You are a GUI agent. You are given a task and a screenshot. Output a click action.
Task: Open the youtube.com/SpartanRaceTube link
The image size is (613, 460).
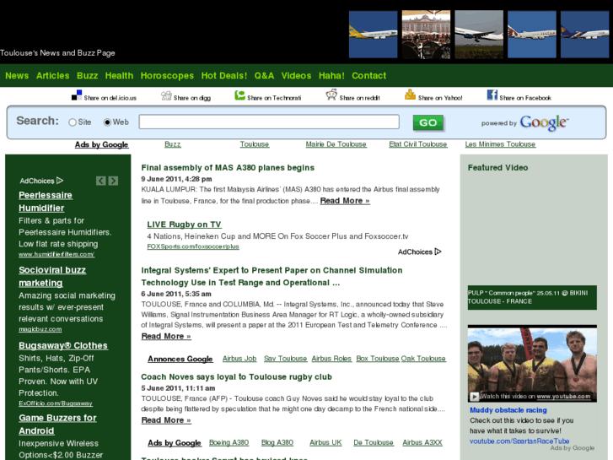point(519,441)
